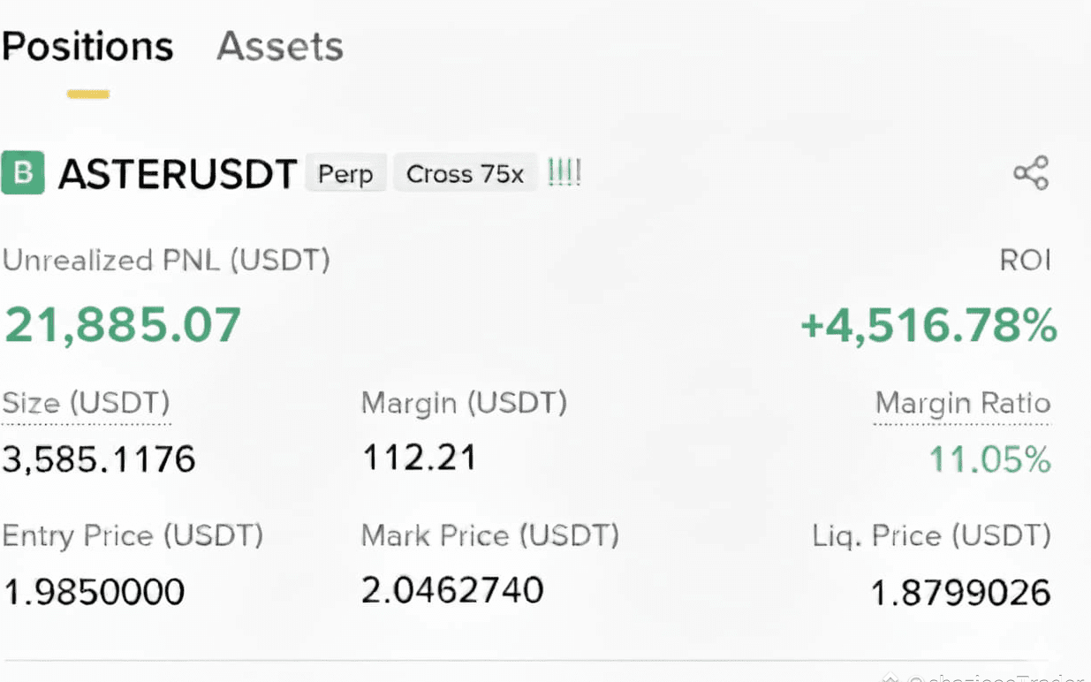The height and width of the screenshot is (682, 1091).
Task: Show Size (USDT) underlined label info
Action: click(86, 403)
